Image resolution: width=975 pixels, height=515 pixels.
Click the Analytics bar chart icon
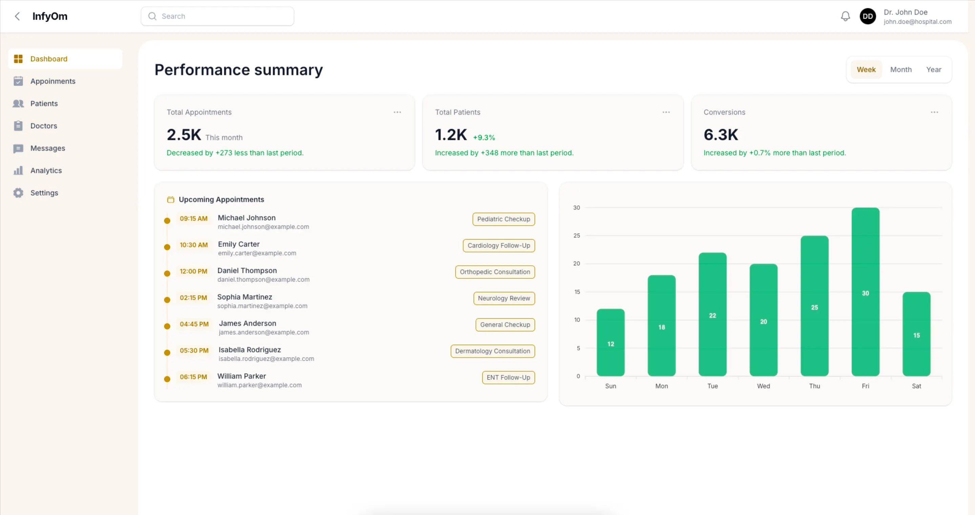point(18,171)
